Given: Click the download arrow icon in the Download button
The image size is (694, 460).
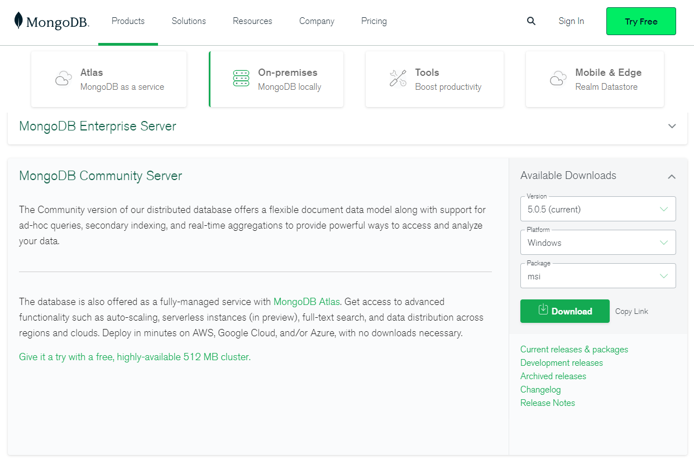Looking at the screenshot, I should [x=543, y=309].
